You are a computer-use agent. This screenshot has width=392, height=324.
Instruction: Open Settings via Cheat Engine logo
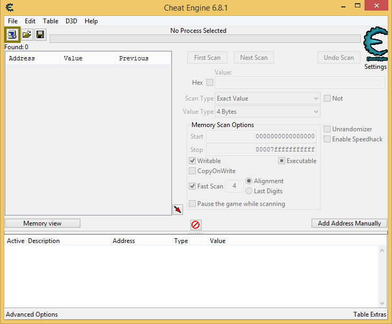(x=376, y=44)
